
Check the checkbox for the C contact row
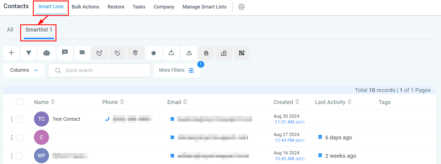(x=19, y=137)
